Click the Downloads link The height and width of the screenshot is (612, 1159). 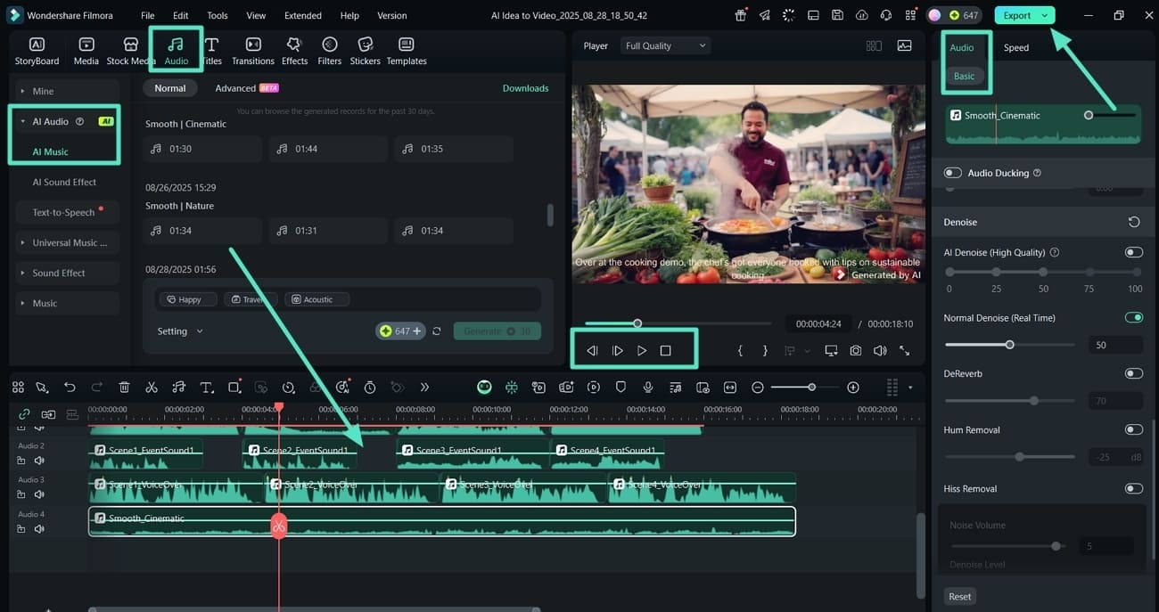(525, 88)
